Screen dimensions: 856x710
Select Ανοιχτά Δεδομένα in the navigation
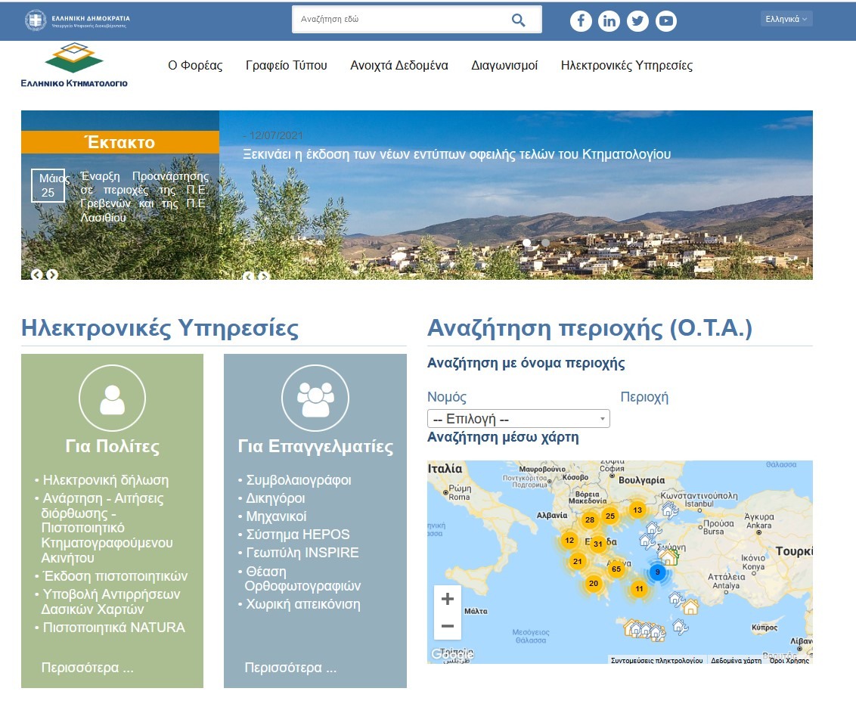click(x=399, y=66)
